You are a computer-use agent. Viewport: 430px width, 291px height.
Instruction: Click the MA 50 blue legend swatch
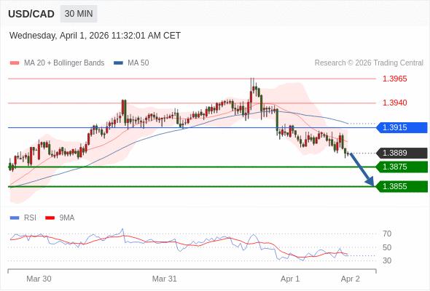pos(118,63)
